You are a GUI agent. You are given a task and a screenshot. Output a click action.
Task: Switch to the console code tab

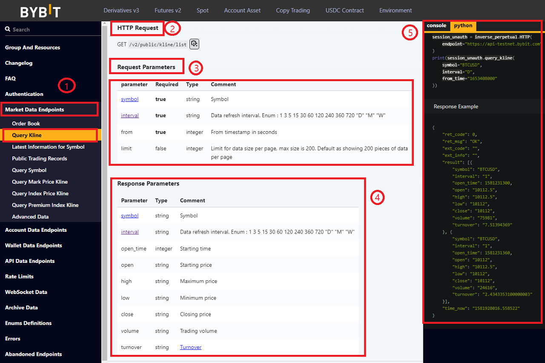point(436,26)
